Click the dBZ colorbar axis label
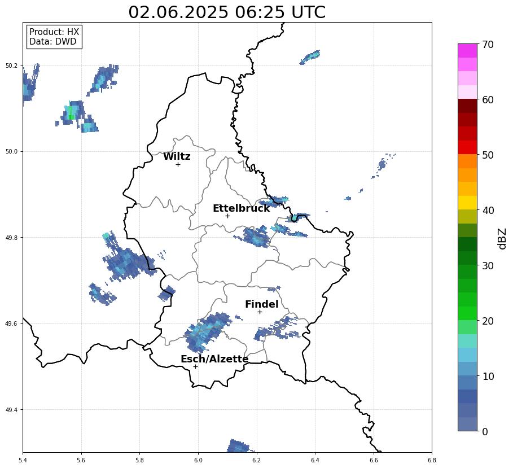This screenshot has height=468, width=513. [502, 239]
